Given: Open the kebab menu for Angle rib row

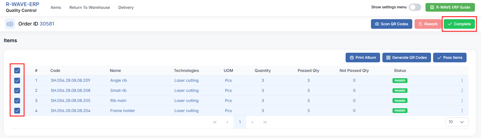Looking at the screenshot, I should (462, 80).
